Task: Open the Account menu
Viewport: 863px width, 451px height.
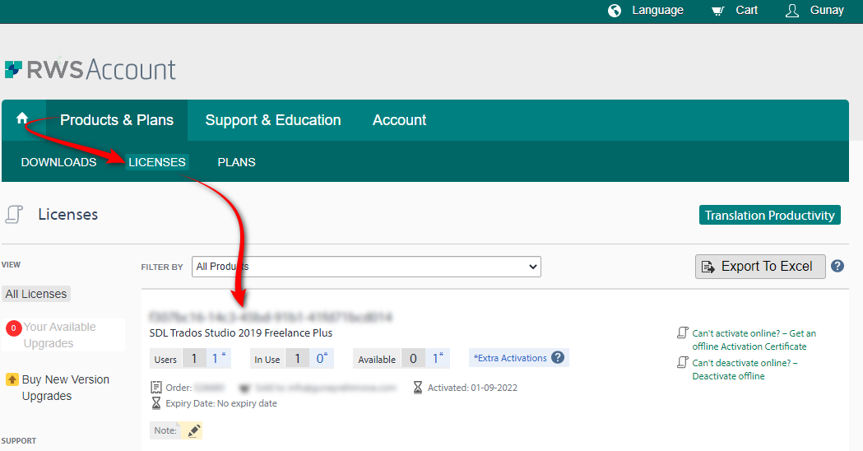Action: (399, 120)
